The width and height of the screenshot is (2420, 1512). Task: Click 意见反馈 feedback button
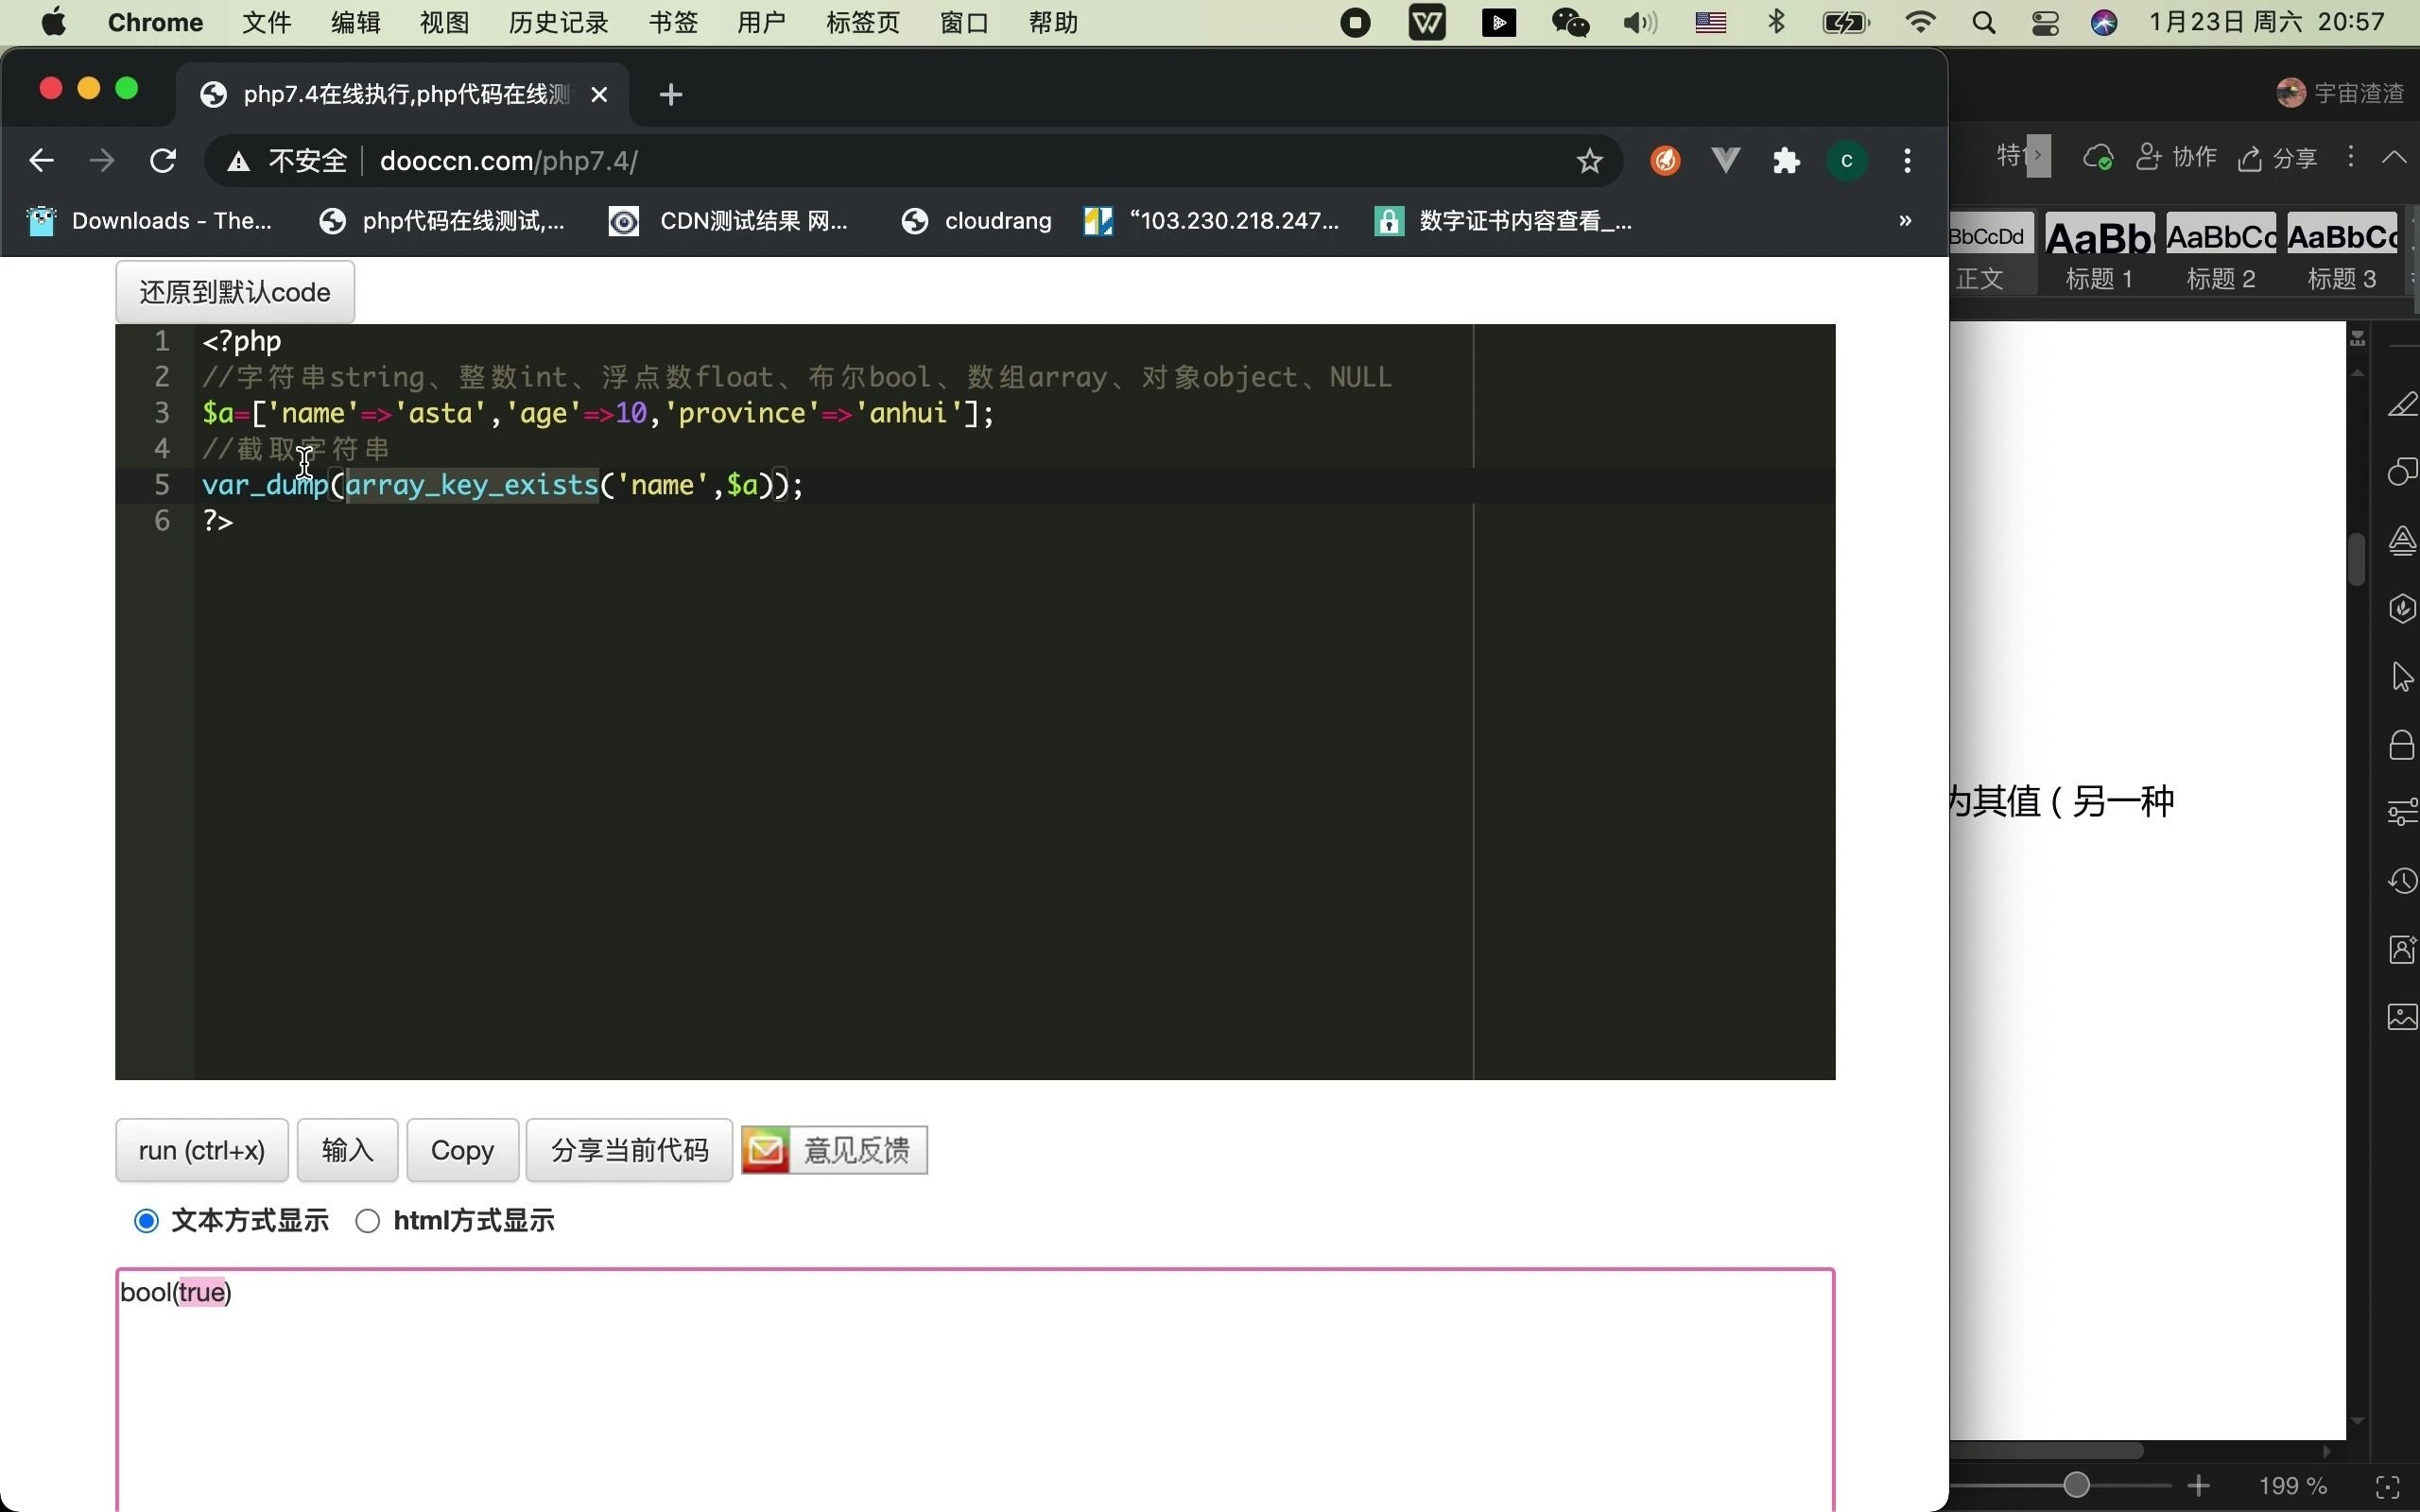[835, 1150]
